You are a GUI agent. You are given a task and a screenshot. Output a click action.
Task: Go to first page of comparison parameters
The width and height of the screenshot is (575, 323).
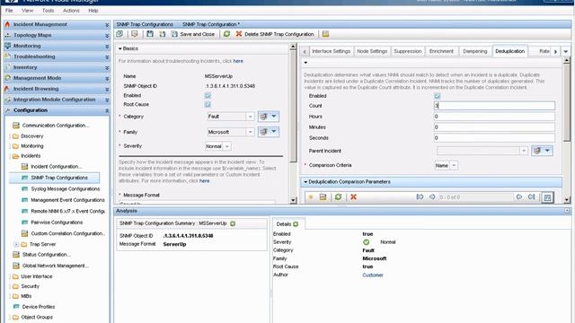[420, 197]
